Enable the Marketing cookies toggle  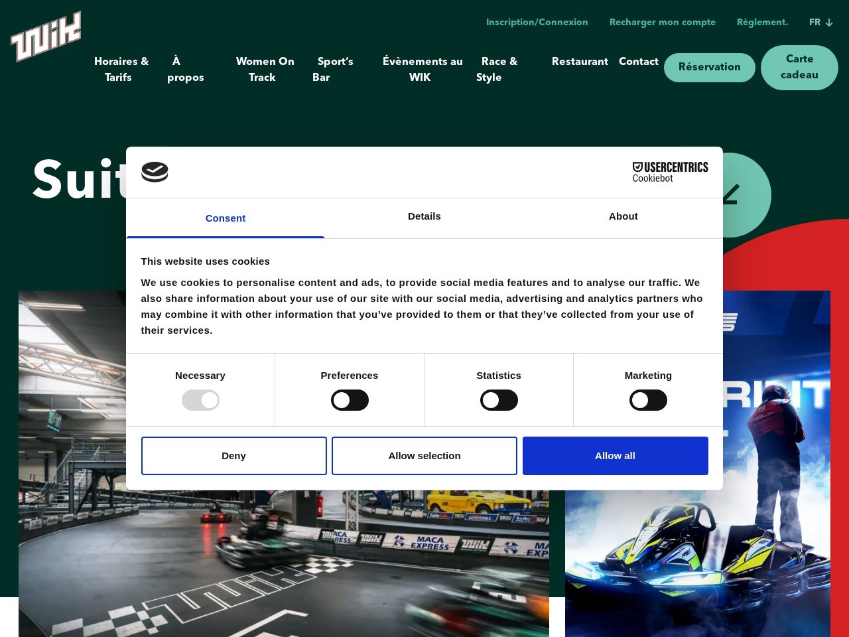[648, 400]
